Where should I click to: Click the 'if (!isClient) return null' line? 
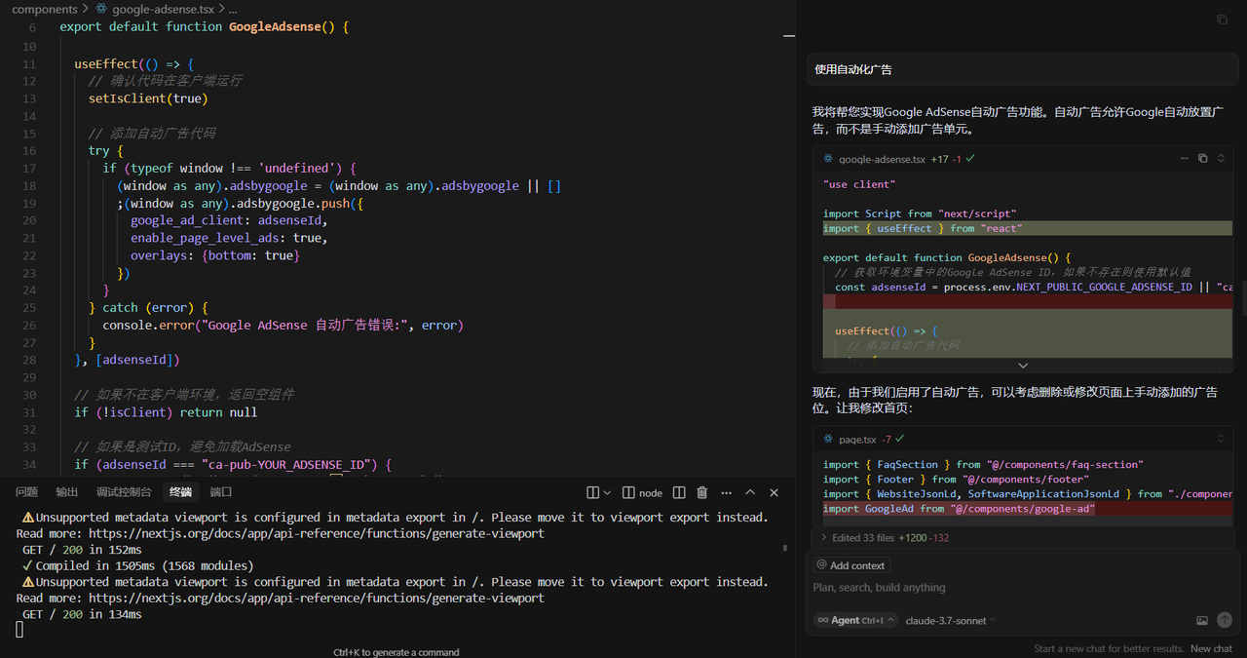pos(166,412)
